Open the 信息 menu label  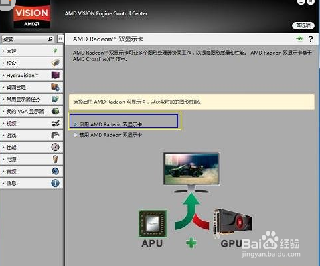click(x=11, y=183)
